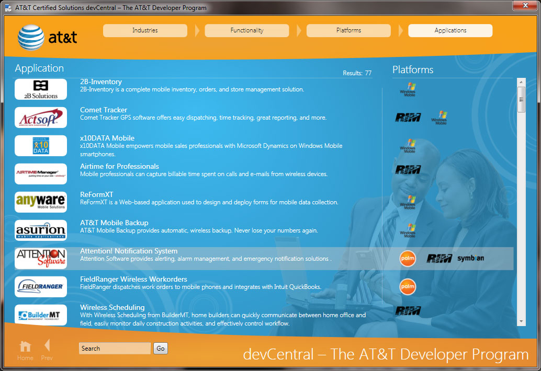Open Airtime for Professionals title
Image resolution: width=541 pixels, height=371 pixels.
coord(119,166)
